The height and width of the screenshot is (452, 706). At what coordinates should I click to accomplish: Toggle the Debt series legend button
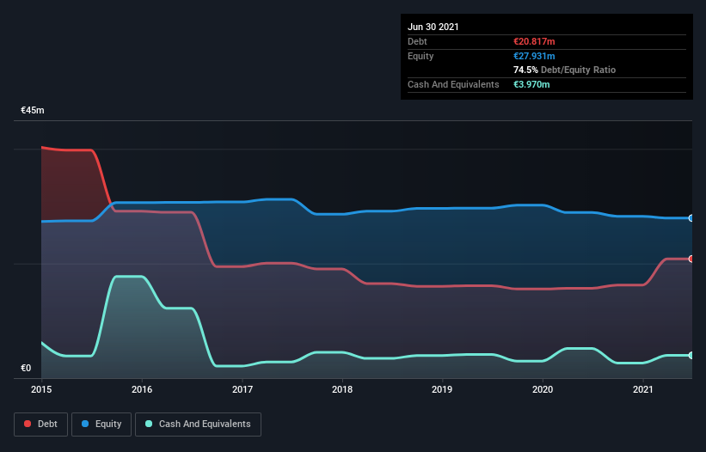point(41,425)
